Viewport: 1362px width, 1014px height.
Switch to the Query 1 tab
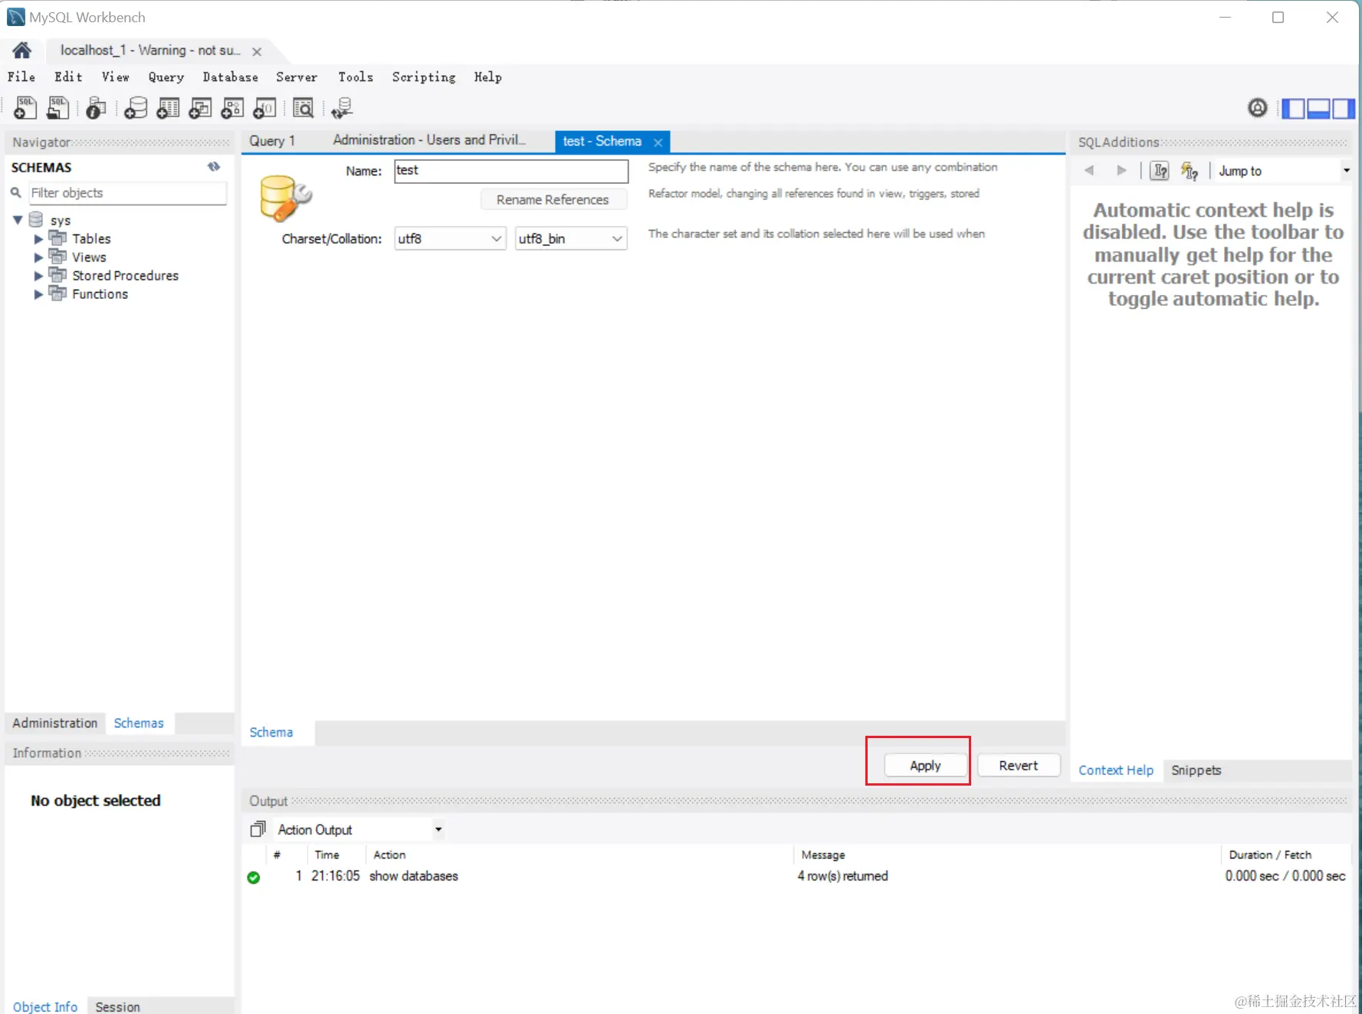(272, 141)
